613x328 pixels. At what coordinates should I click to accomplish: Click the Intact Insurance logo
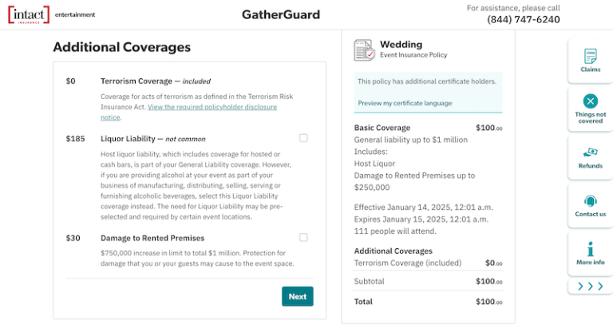click(x=28, y=14)
